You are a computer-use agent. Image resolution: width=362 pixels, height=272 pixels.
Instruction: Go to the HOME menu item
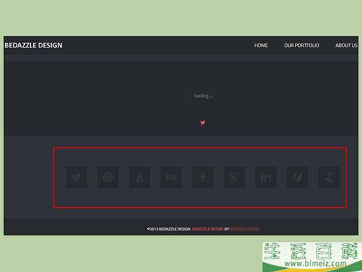click(261, 45)
